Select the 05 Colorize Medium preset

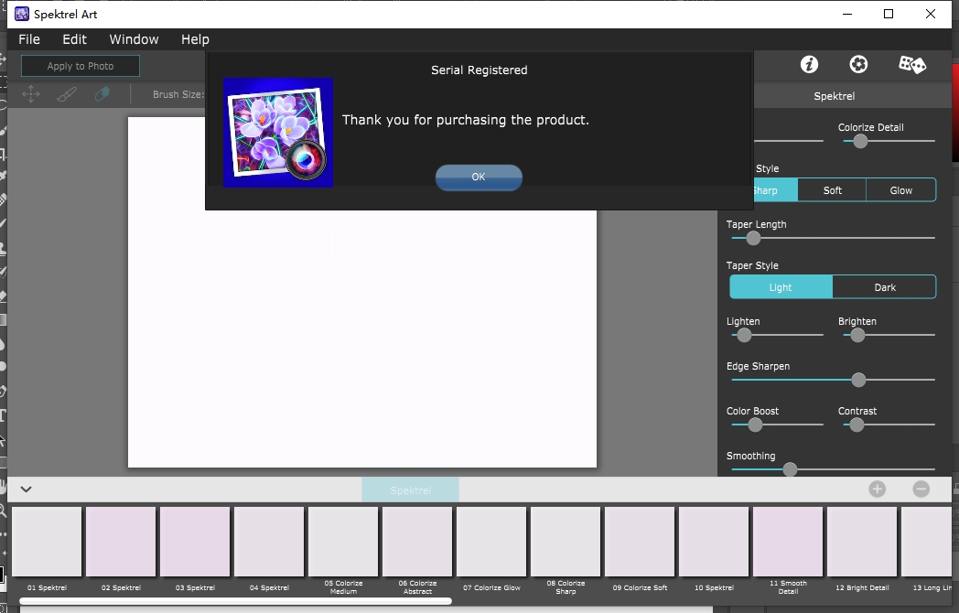(343, 542)
